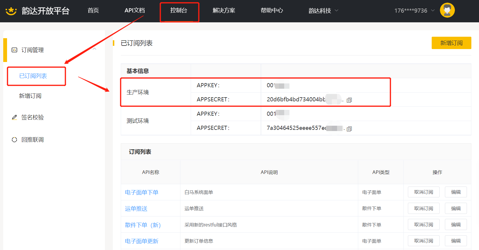Click the 韵达开放平台 logo icon

(11, 11)
